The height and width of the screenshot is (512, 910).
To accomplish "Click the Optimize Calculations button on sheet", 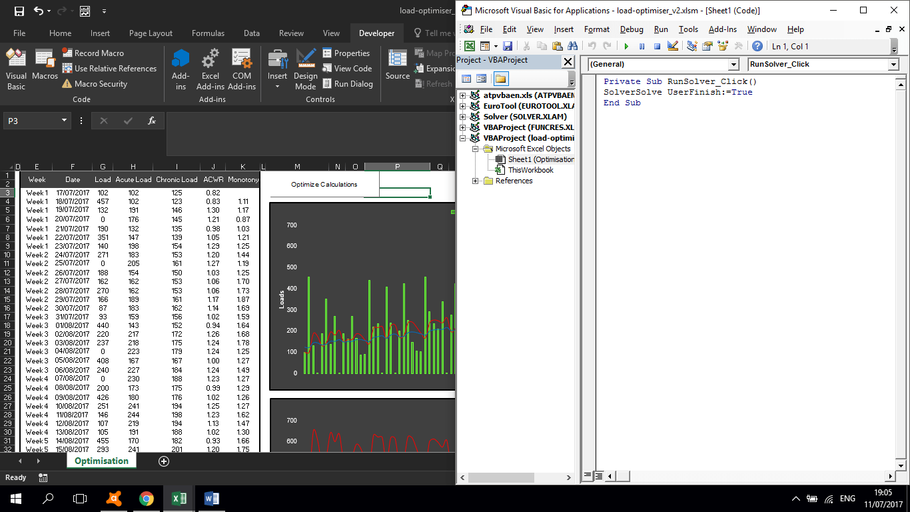I will coord(324,185).
